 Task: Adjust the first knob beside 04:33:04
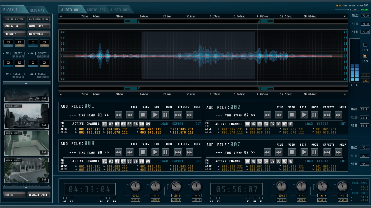[135, 187]
